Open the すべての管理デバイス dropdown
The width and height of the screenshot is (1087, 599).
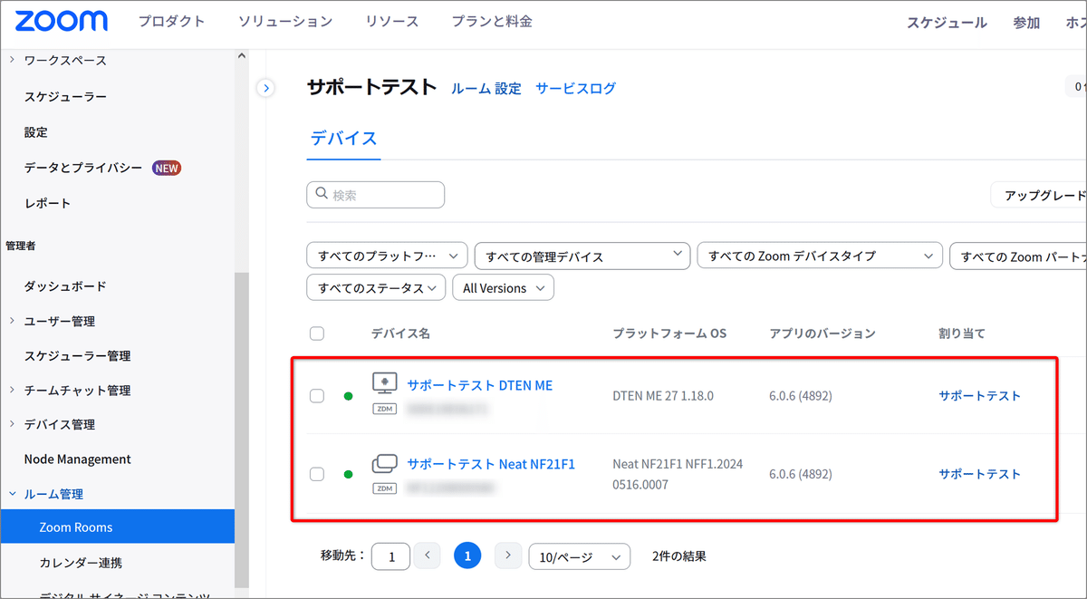582,256
